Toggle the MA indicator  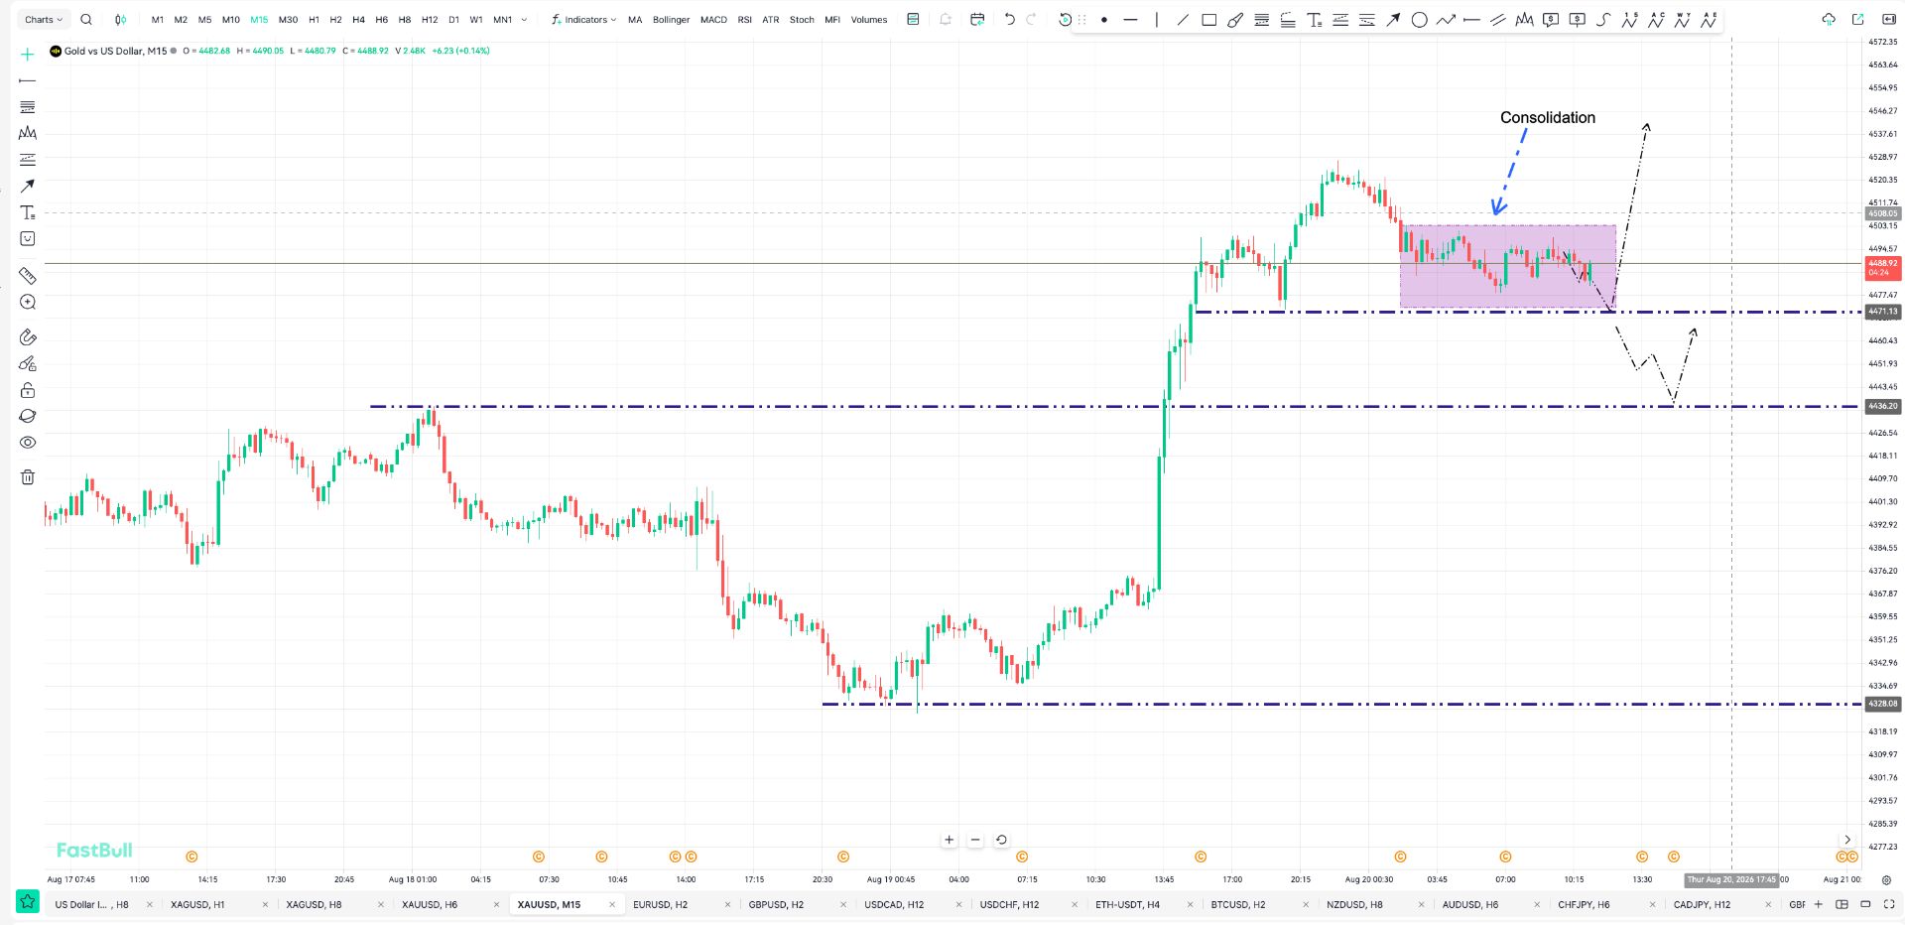click(635, 20)
